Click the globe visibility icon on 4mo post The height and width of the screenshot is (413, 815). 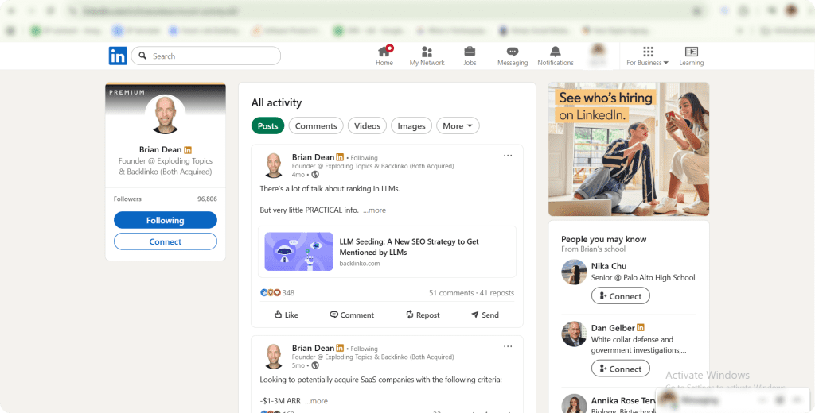(x=315, y=174)
